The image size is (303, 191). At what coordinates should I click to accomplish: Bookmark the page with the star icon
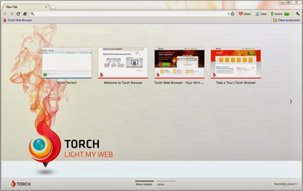tap(233, 14)
